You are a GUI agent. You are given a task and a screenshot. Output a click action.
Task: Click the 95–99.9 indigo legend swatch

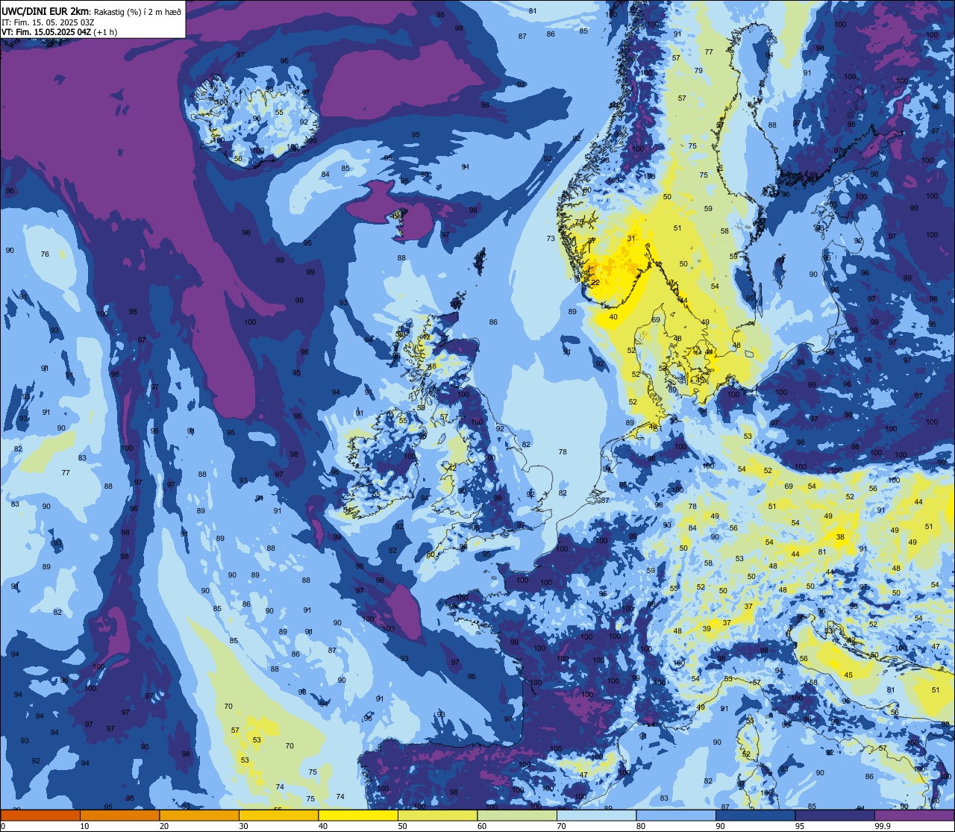835,816
